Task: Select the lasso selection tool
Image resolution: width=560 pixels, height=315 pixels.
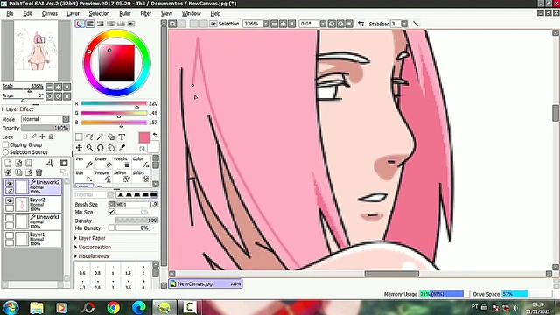Action: [89, 136]
